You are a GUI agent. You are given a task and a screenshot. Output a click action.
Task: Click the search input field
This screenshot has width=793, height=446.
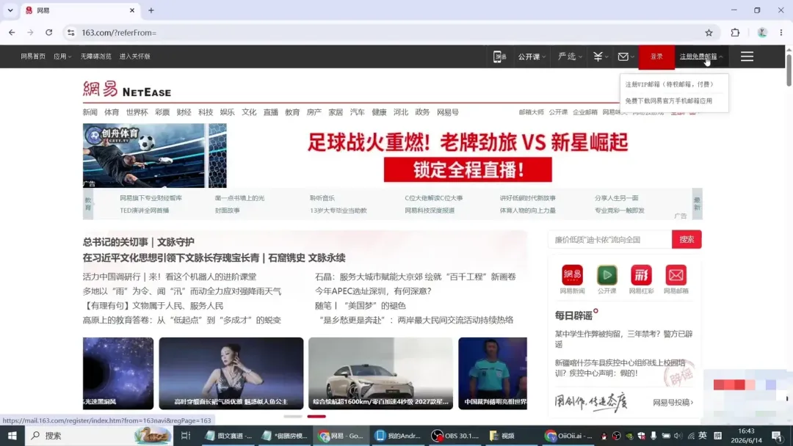pos(610,239)
